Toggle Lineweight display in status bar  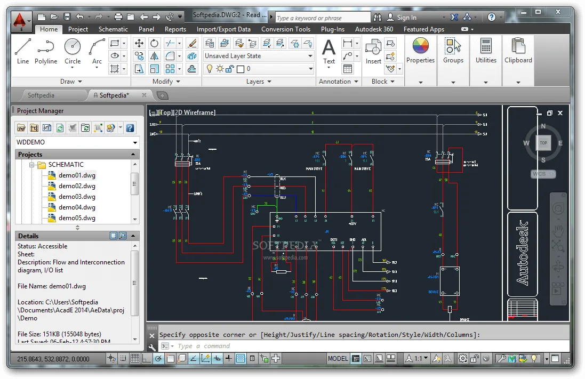[x=229, y=359]
